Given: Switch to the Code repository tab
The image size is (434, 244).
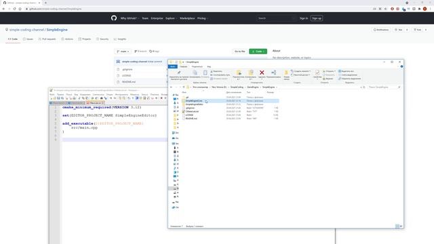Looking at the screenshot, I should point(13,39).
